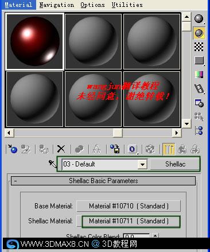Viewport: 210px width, 252px height.
Task: Pick material with the eyedropper icon
Action: pyautogui.click(x=52, y=164)
